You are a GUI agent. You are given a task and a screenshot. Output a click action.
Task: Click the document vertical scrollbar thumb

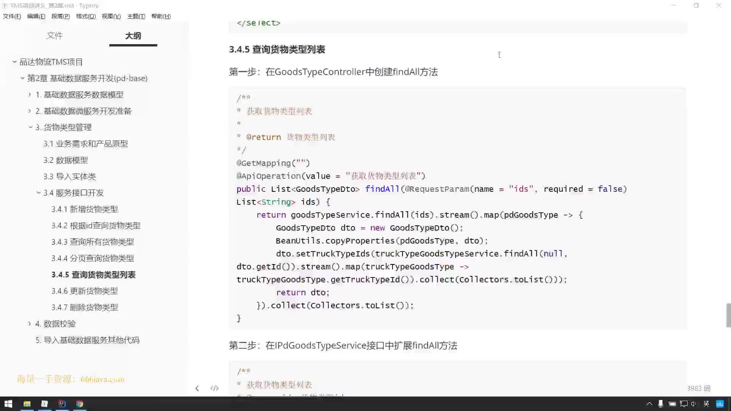(728, 315)
